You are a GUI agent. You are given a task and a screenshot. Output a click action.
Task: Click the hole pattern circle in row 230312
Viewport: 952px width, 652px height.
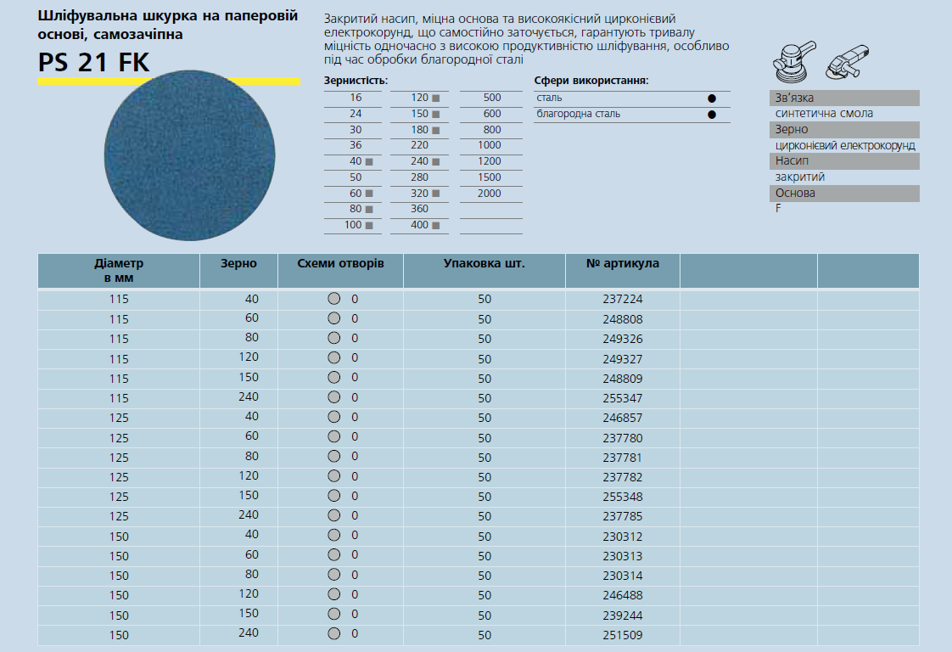pos(334,536)
